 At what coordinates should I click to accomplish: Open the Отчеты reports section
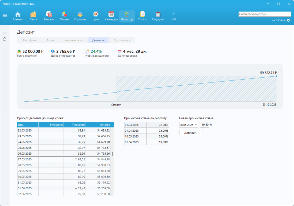64,16
